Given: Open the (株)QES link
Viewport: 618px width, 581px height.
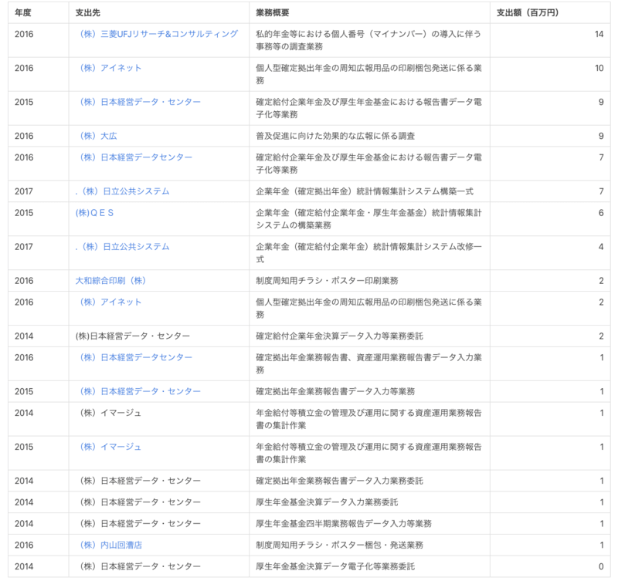Looking at the screenshot, I should [x=94, y=212].
